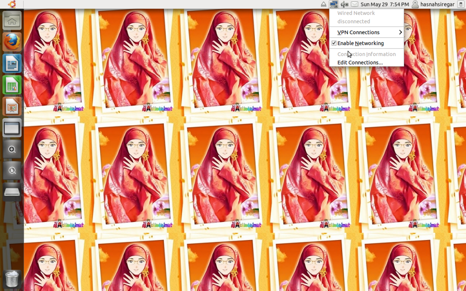Open the Impress presentation launcher icon
466x291 pixels.
(12, 106)
